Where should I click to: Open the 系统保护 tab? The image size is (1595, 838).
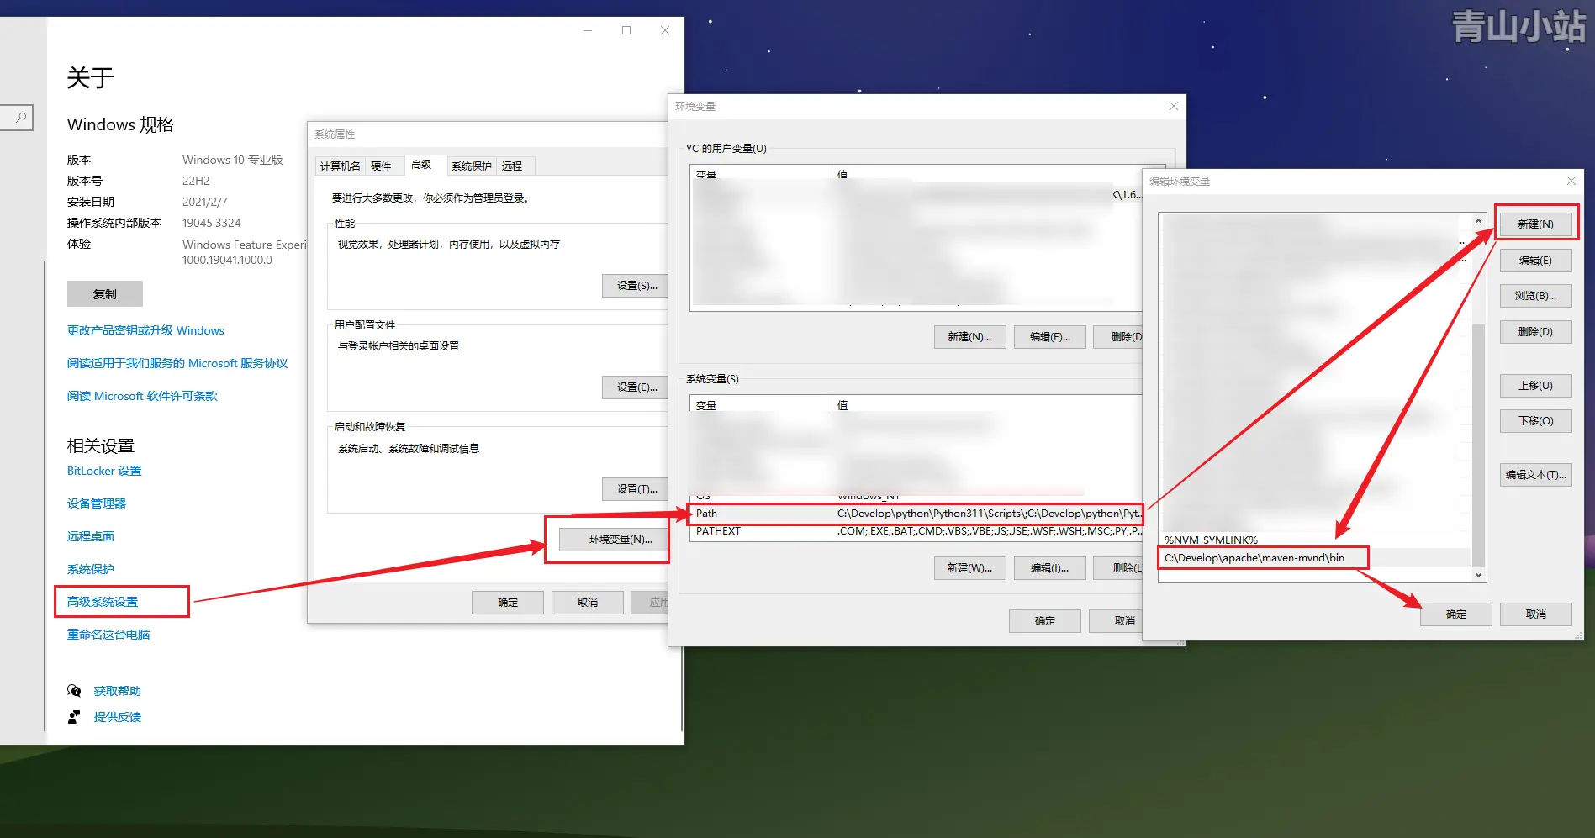(x=472, y=166)
